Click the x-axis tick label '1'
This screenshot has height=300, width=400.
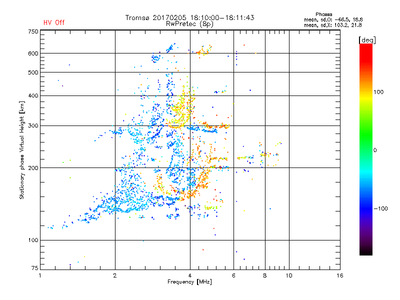tap(40, 275)
